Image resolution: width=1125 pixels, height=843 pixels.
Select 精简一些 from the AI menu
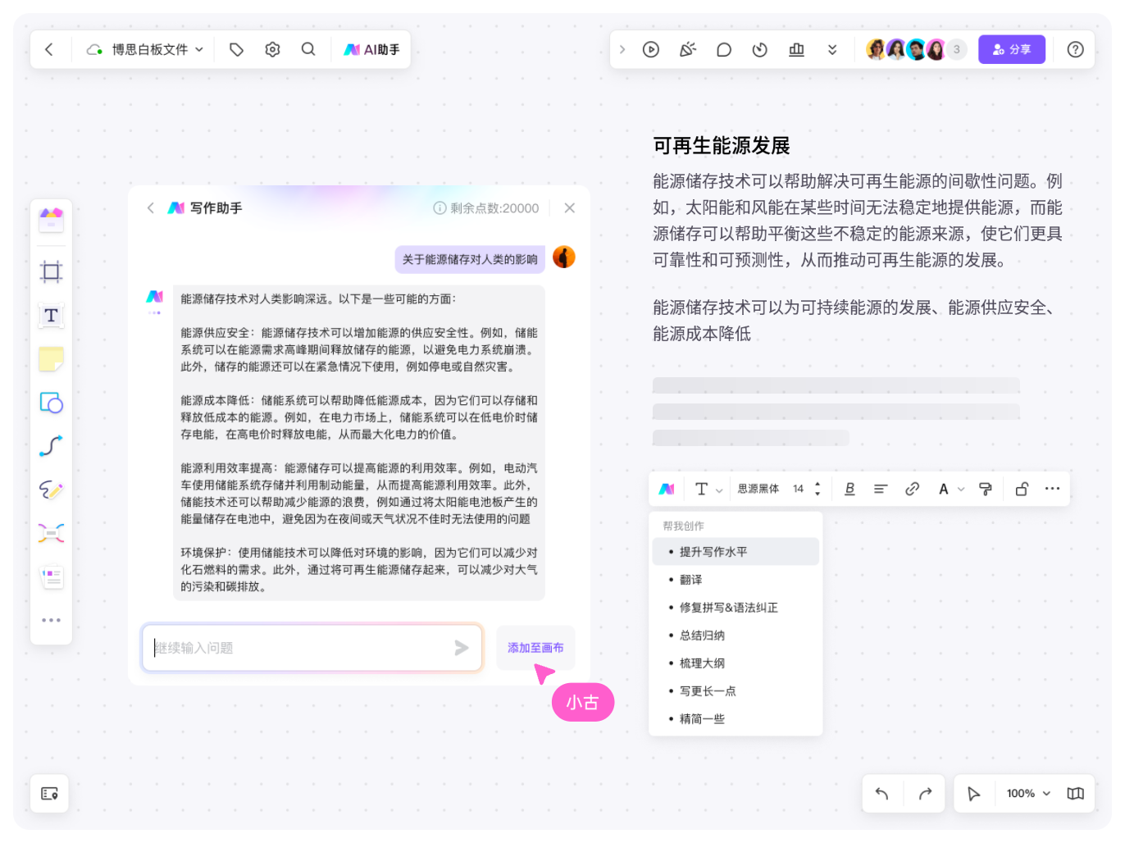(x=736, y=719)
